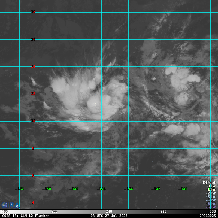218x218 pixels.
Task: Click the CP012025 storm identifier
Action: [x=207, y=216]
